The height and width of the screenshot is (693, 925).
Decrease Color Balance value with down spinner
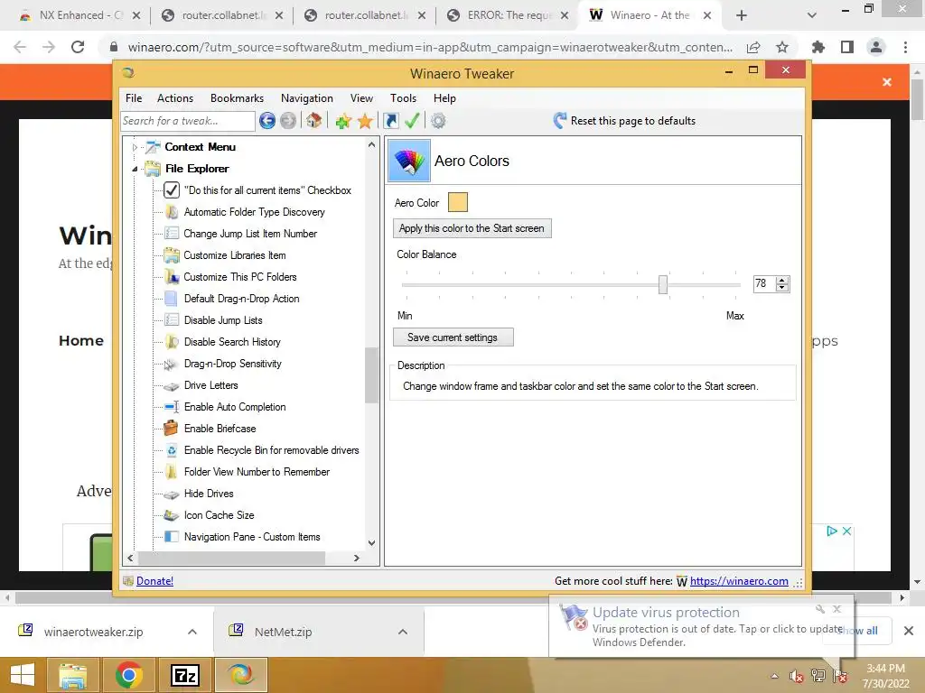pos(782,288)
